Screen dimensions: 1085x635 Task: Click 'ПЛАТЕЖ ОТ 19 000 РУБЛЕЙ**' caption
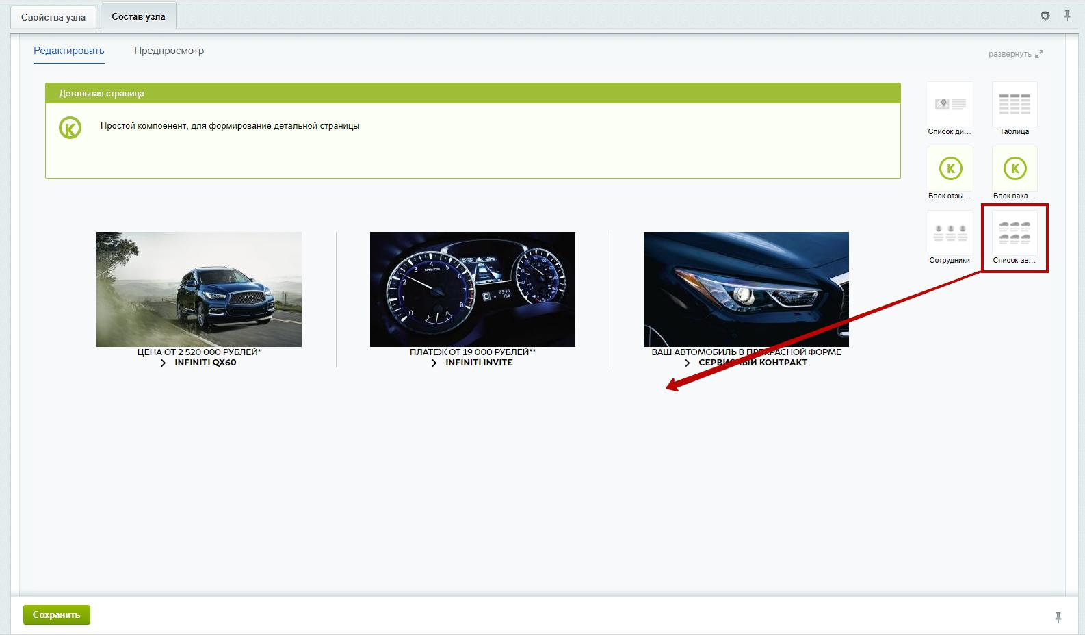(x=473, y=352)
